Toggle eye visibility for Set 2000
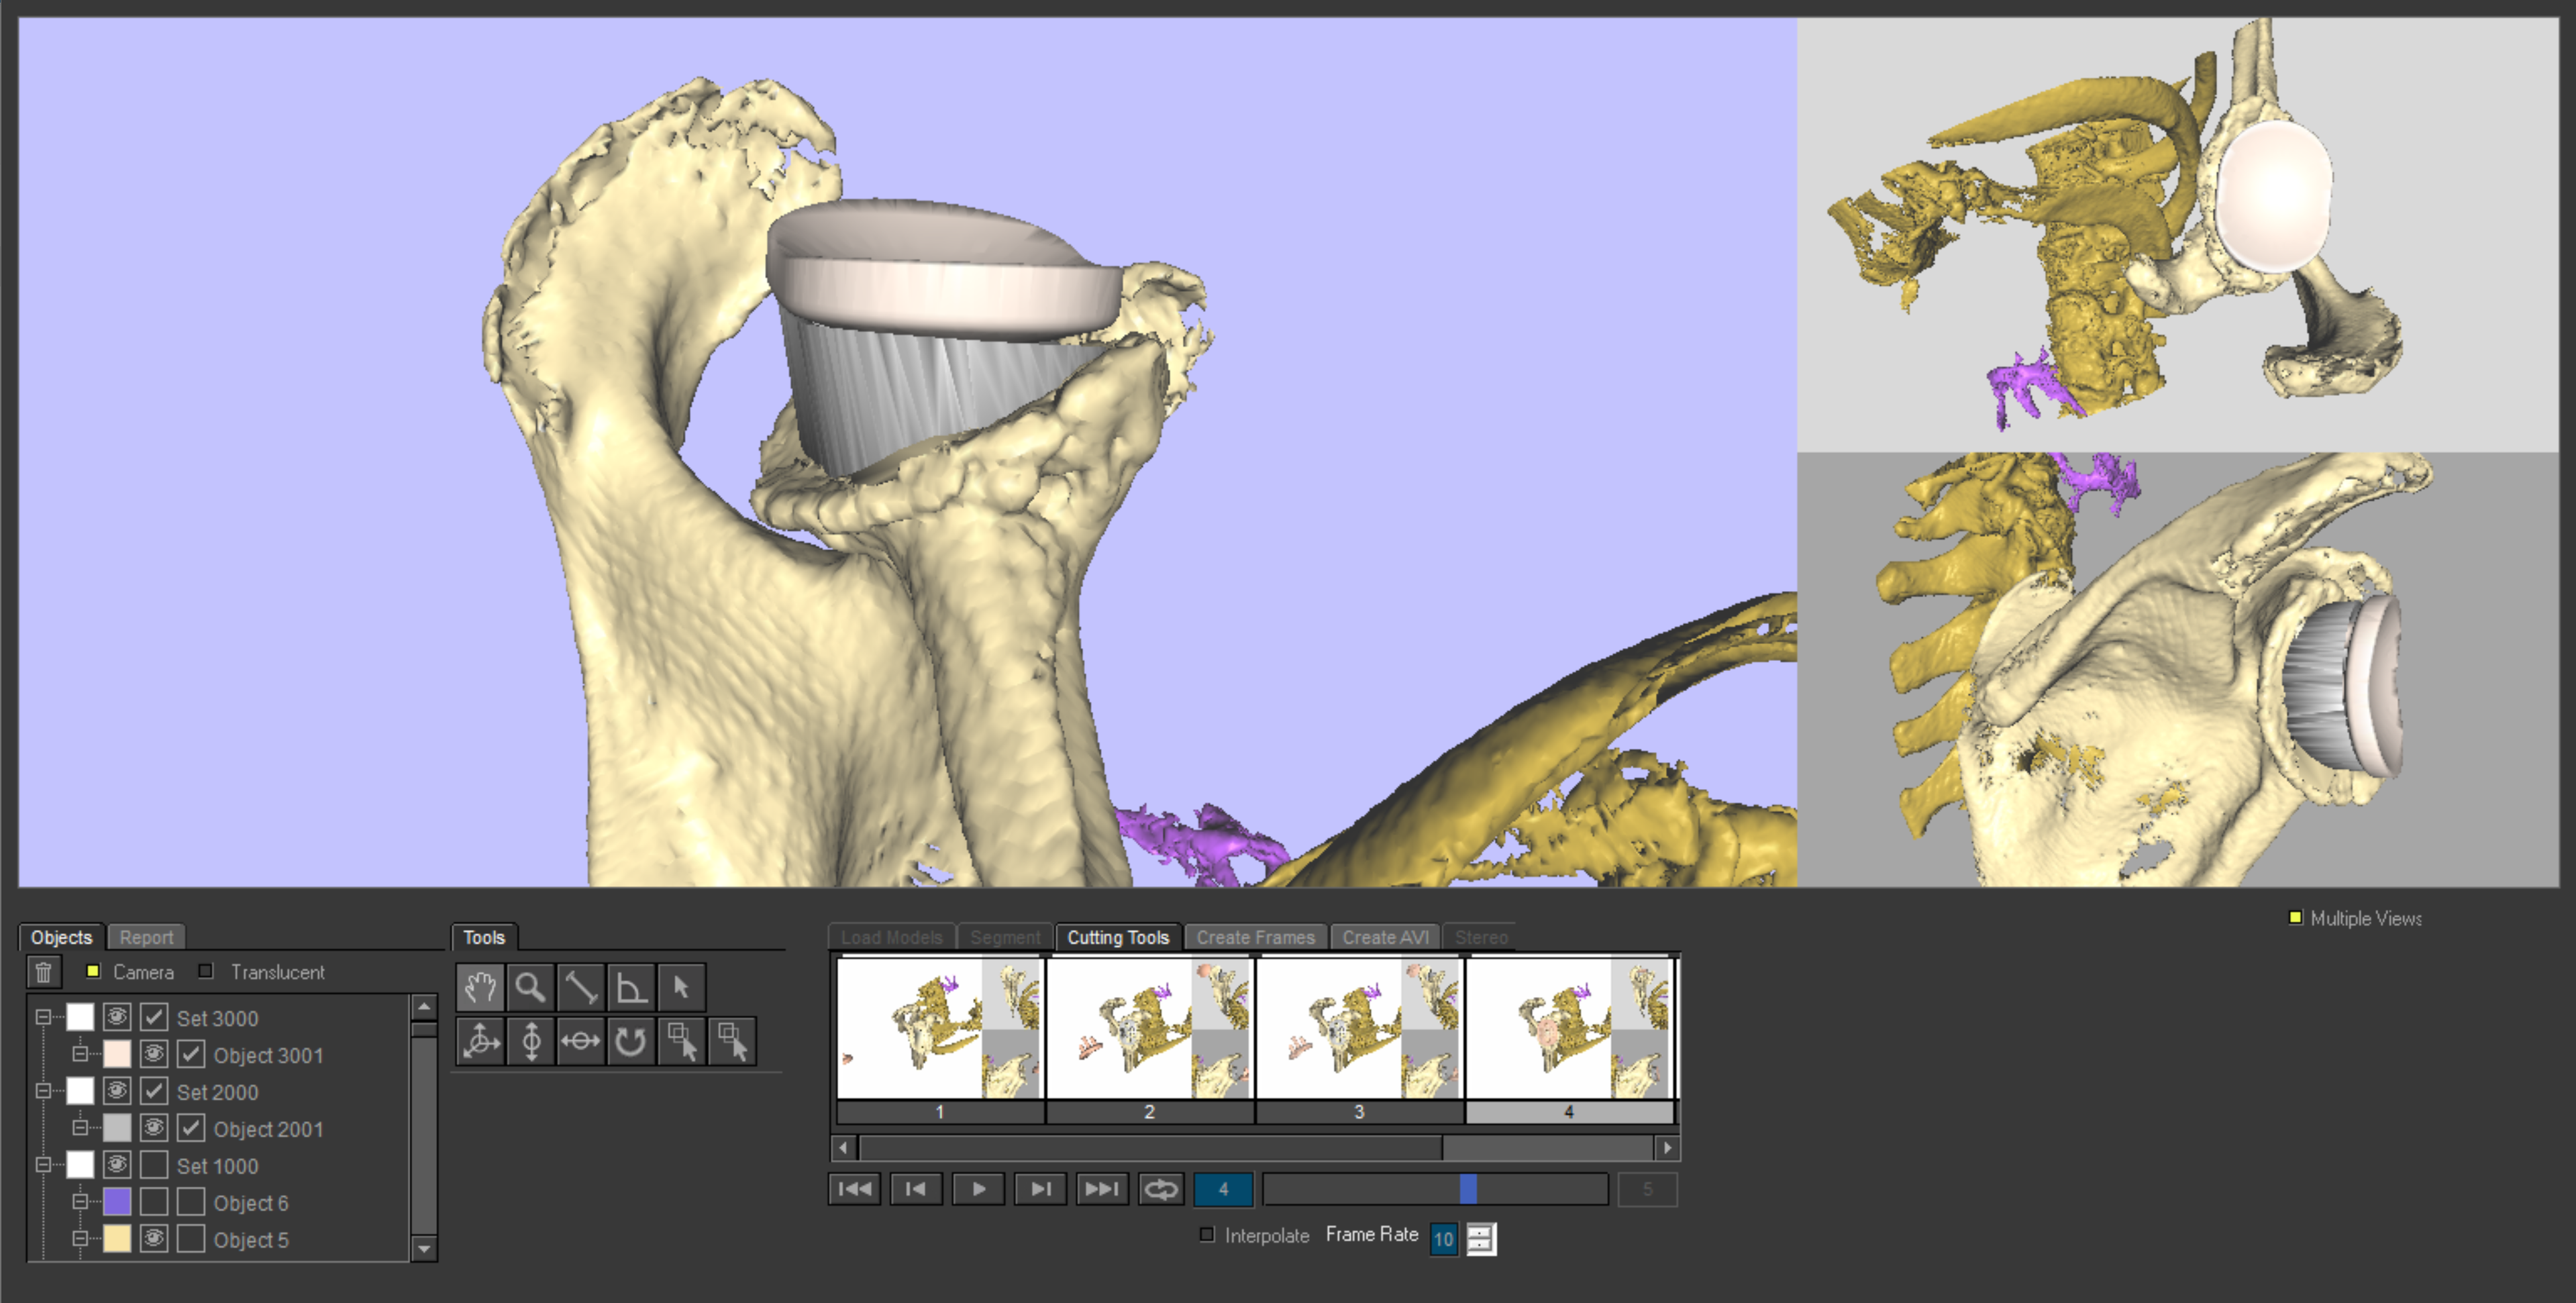Viewport: 2576px width, 1303px height. (x=116, y=1091)
